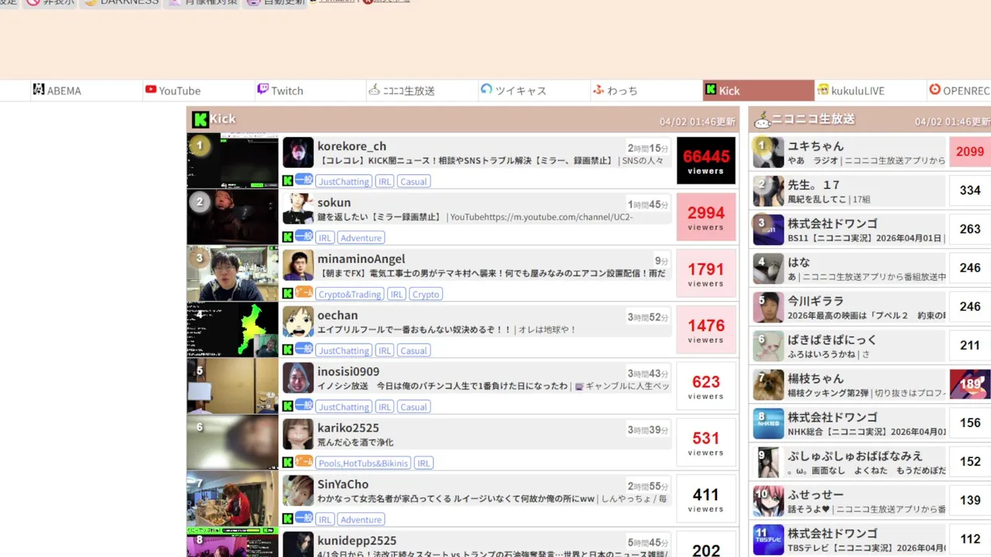This screenshot has width=991, height=557.
Task: Open 株式会社ドワンゴ NHK総合 broadcast row
Action: 872,423
